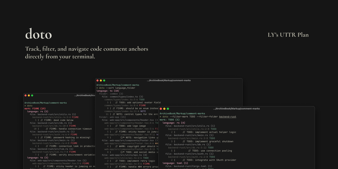This screenshot has height=169, width=338.
Task: Select 'common/types/index.ts:8:4 FIXME' line
Action: pyautogui.click(x=125, y=105)
